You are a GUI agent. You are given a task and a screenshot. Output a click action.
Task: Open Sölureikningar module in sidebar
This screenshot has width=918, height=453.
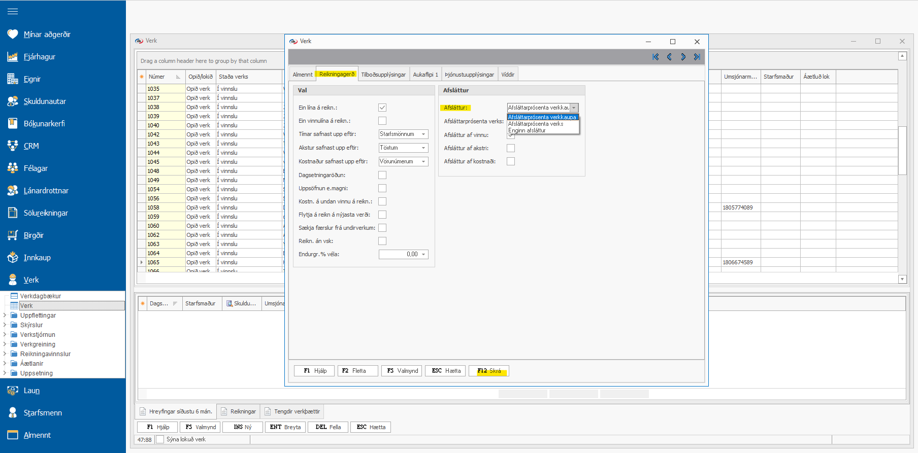46,213
